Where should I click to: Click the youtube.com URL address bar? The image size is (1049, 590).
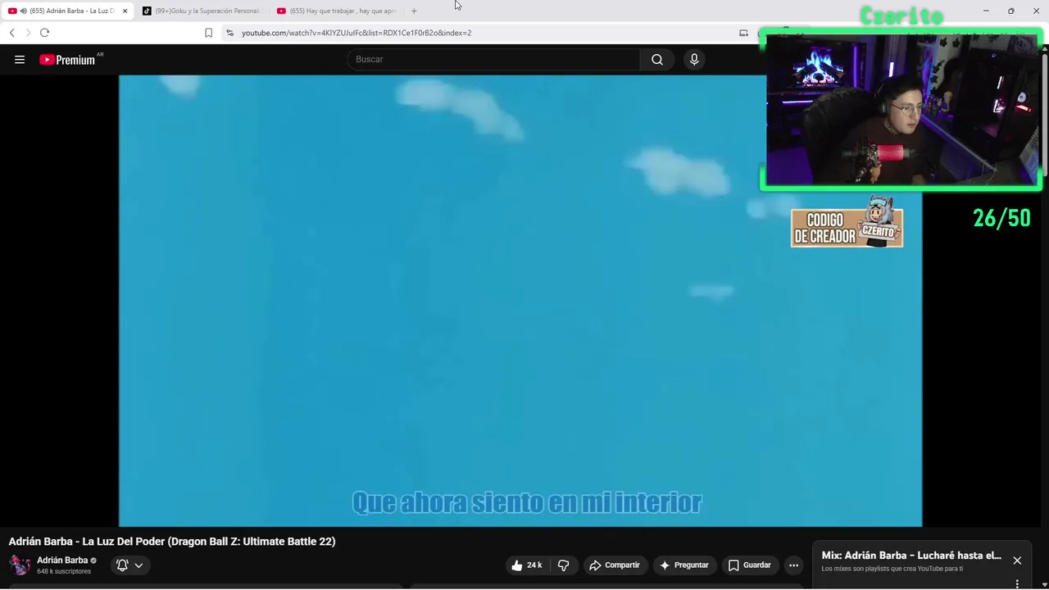click(356, 33)
